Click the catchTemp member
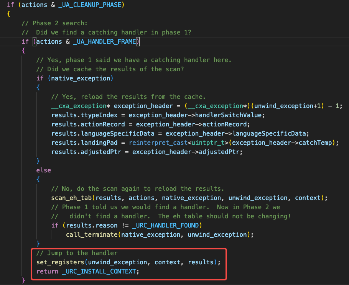The height and width of the screenshot is (285, 349). click(315, 143)
